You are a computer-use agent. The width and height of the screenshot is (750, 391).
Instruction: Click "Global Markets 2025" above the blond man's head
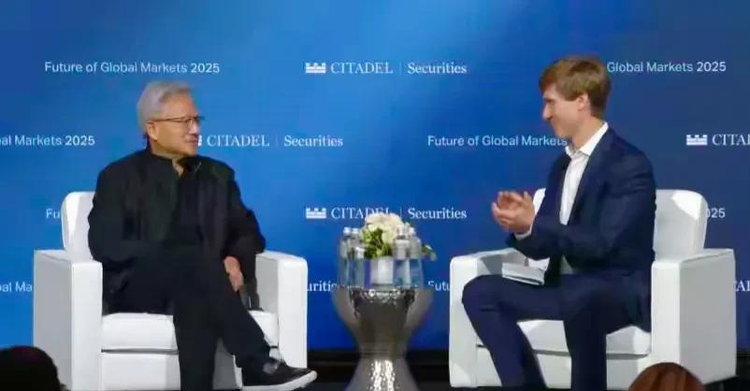[x=666, y=67]
